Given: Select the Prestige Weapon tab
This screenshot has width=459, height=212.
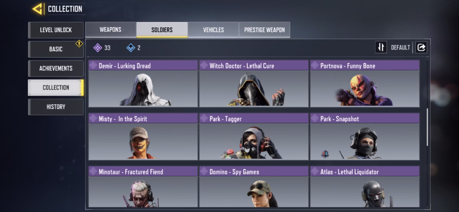Looking at the screenshot, I should 265,30.
